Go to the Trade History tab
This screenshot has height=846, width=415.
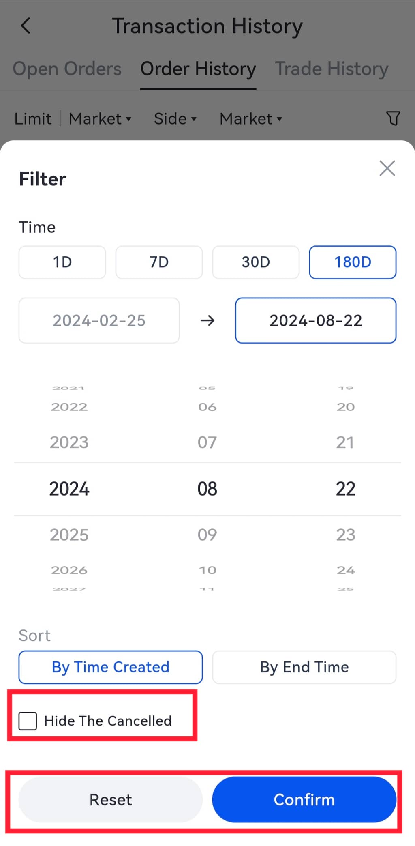coord(332,69)
